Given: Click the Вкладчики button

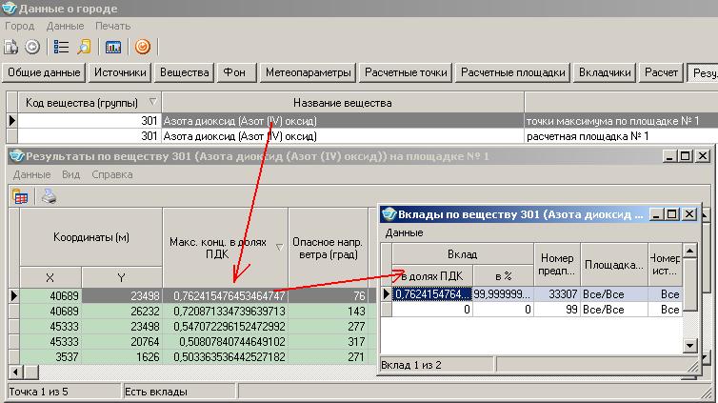Looking at the screenshot, I should 606,72.
